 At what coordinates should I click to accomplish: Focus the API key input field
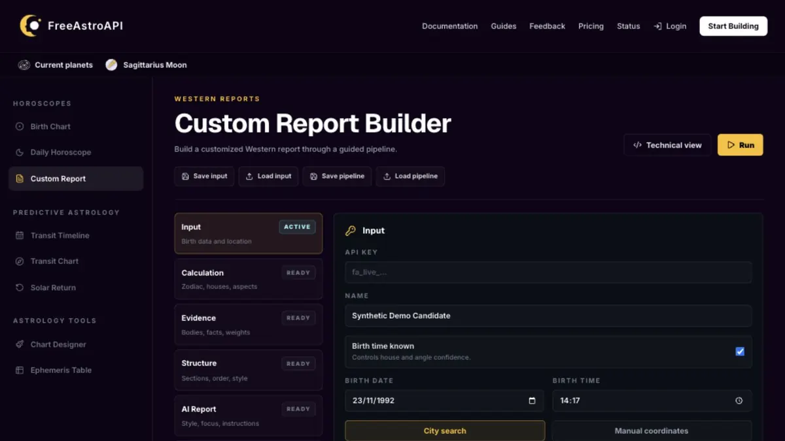tap(548, 272)
